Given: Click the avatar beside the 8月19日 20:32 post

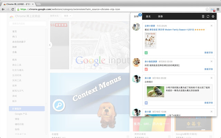Looking at the screenshot, I should tap(136, 79).
